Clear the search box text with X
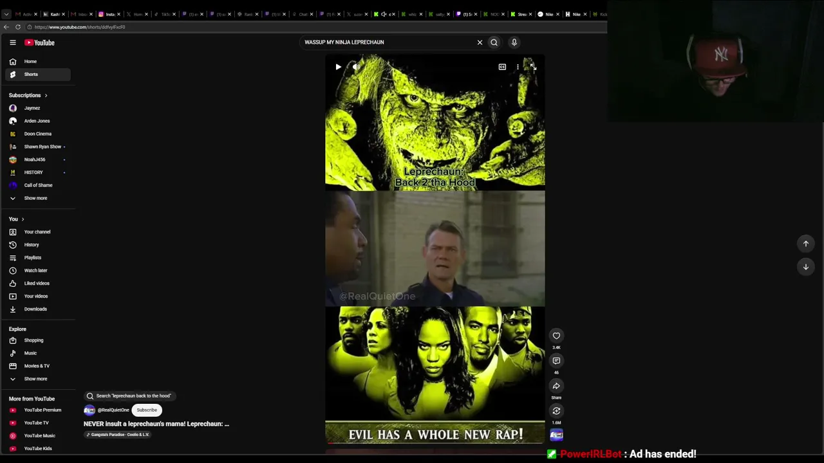The image size is (824, 463). [x=480, y=42]
